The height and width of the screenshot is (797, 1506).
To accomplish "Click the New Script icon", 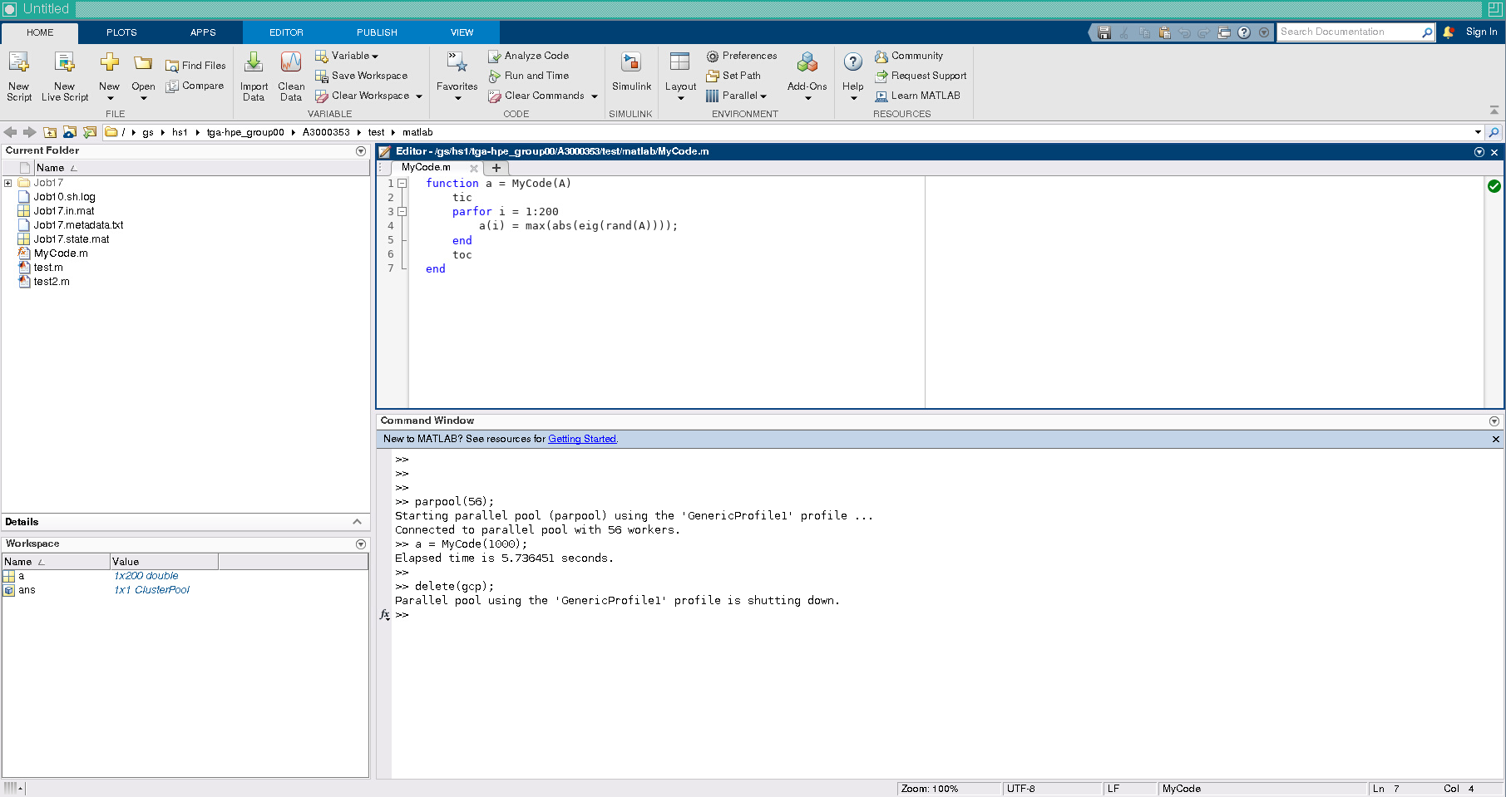I will coord(18,63).
